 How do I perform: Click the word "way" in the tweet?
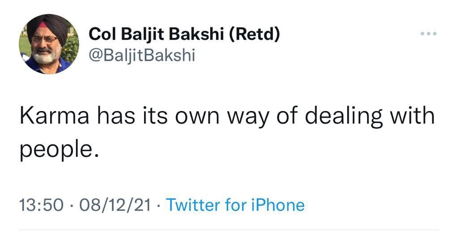(x=249, y=116)
